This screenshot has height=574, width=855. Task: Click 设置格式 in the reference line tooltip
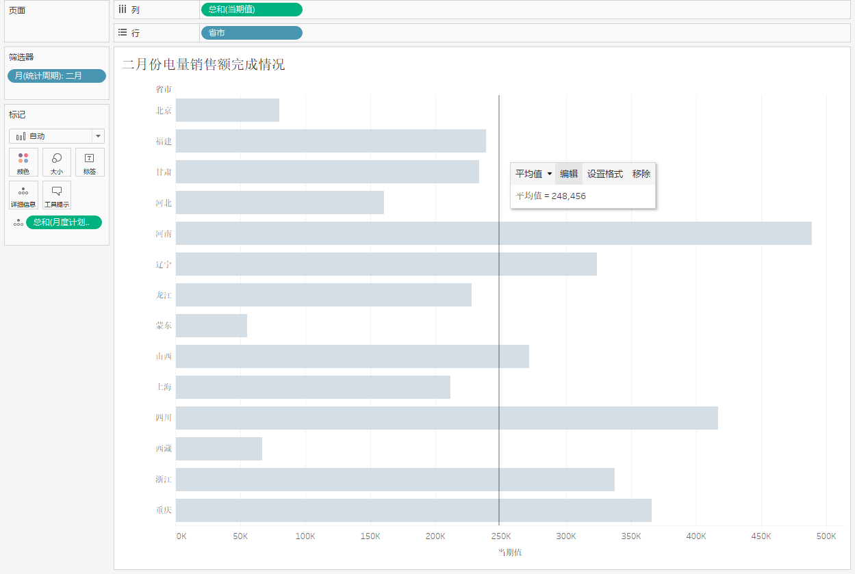[x=605, y=174]
